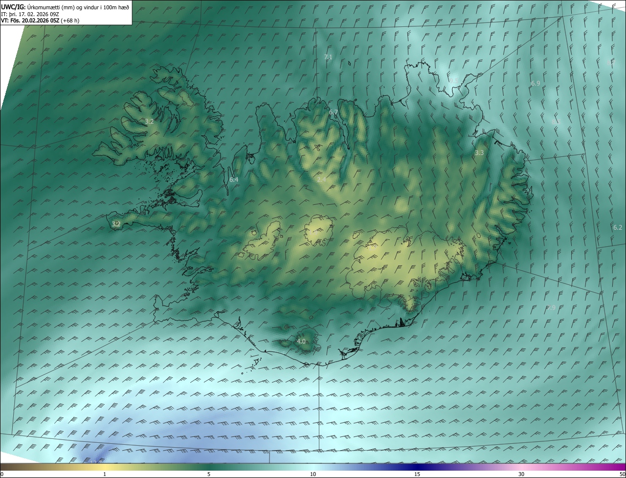Click the 15 tick on the color scale
This screenshot has height=478, width=626.
pos(417,474)
